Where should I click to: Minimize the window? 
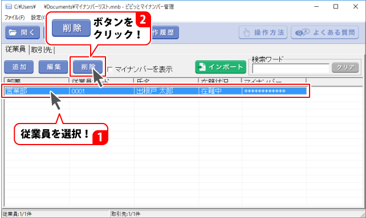click(x=316, y=6)
